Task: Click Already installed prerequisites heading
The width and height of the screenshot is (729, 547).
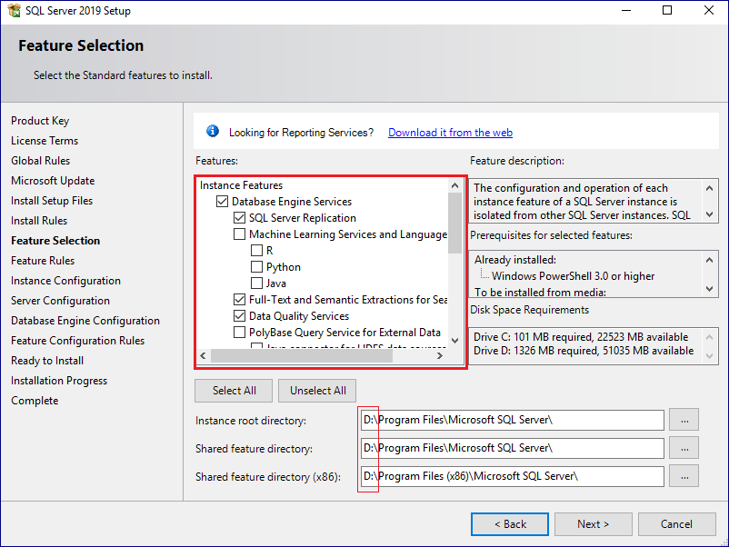Action: coord(515,260)
